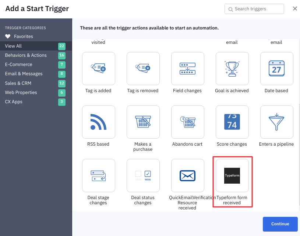300x236 pixels.
Task: Click the 6 count badge for Web Properties
Action: tap(62, 93)
